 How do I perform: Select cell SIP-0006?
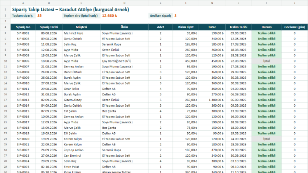[23, 61]
